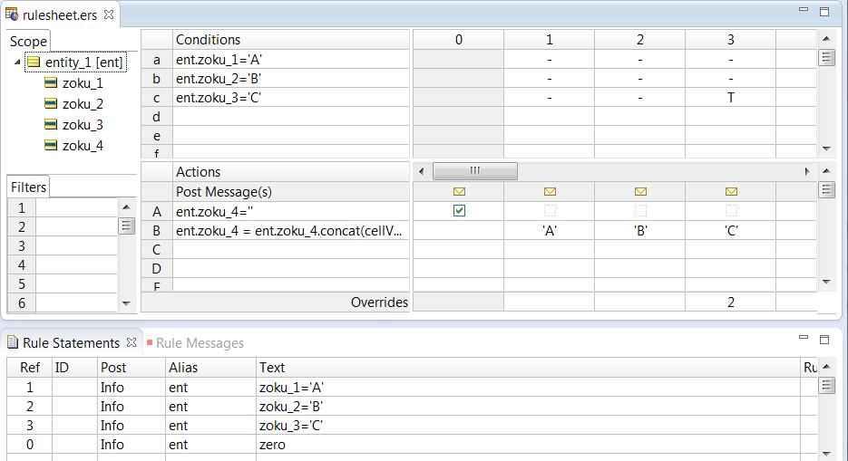The width and height of the screenshot is (848, 461).
Task: Click the zoku_3 attribute icon
Action: tap(51, 124)
